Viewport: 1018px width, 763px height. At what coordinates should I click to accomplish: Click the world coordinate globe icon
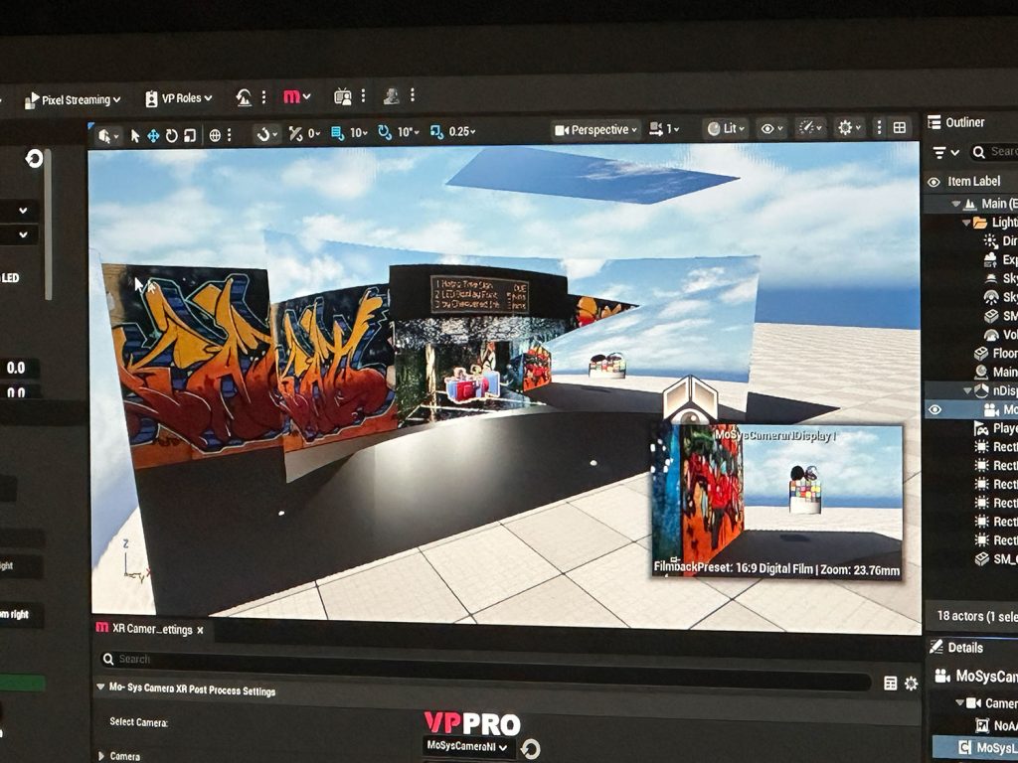pyautogui.click(x=215, y=135)
